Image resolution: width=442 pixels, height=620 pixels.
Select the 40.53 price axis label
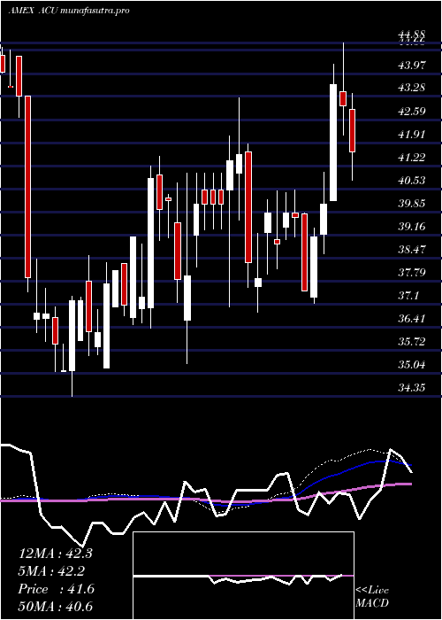(412, 181)
